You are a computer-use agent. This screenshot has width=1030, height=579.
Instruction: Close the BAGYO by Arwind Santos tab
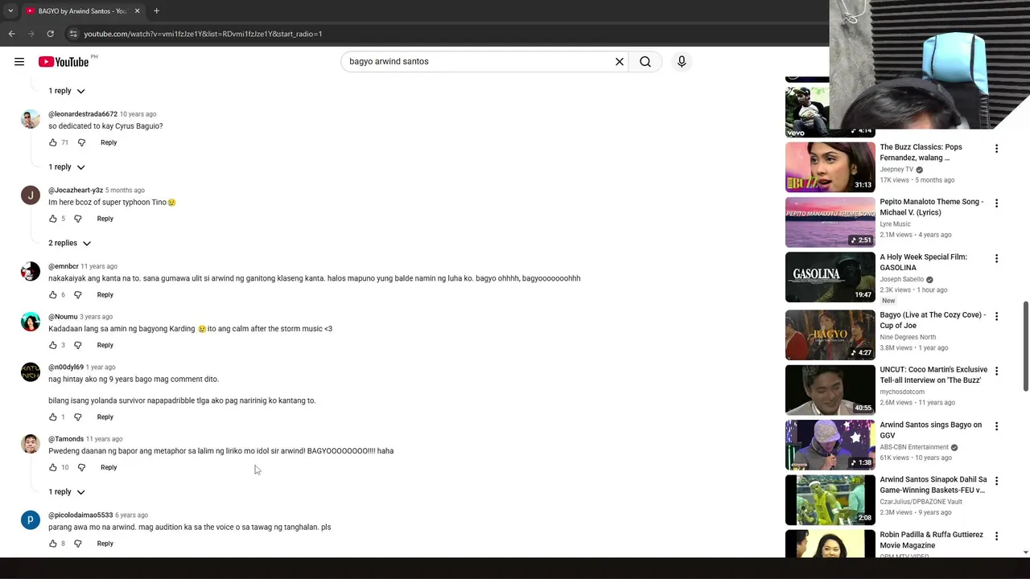click(x=137, y=10)
